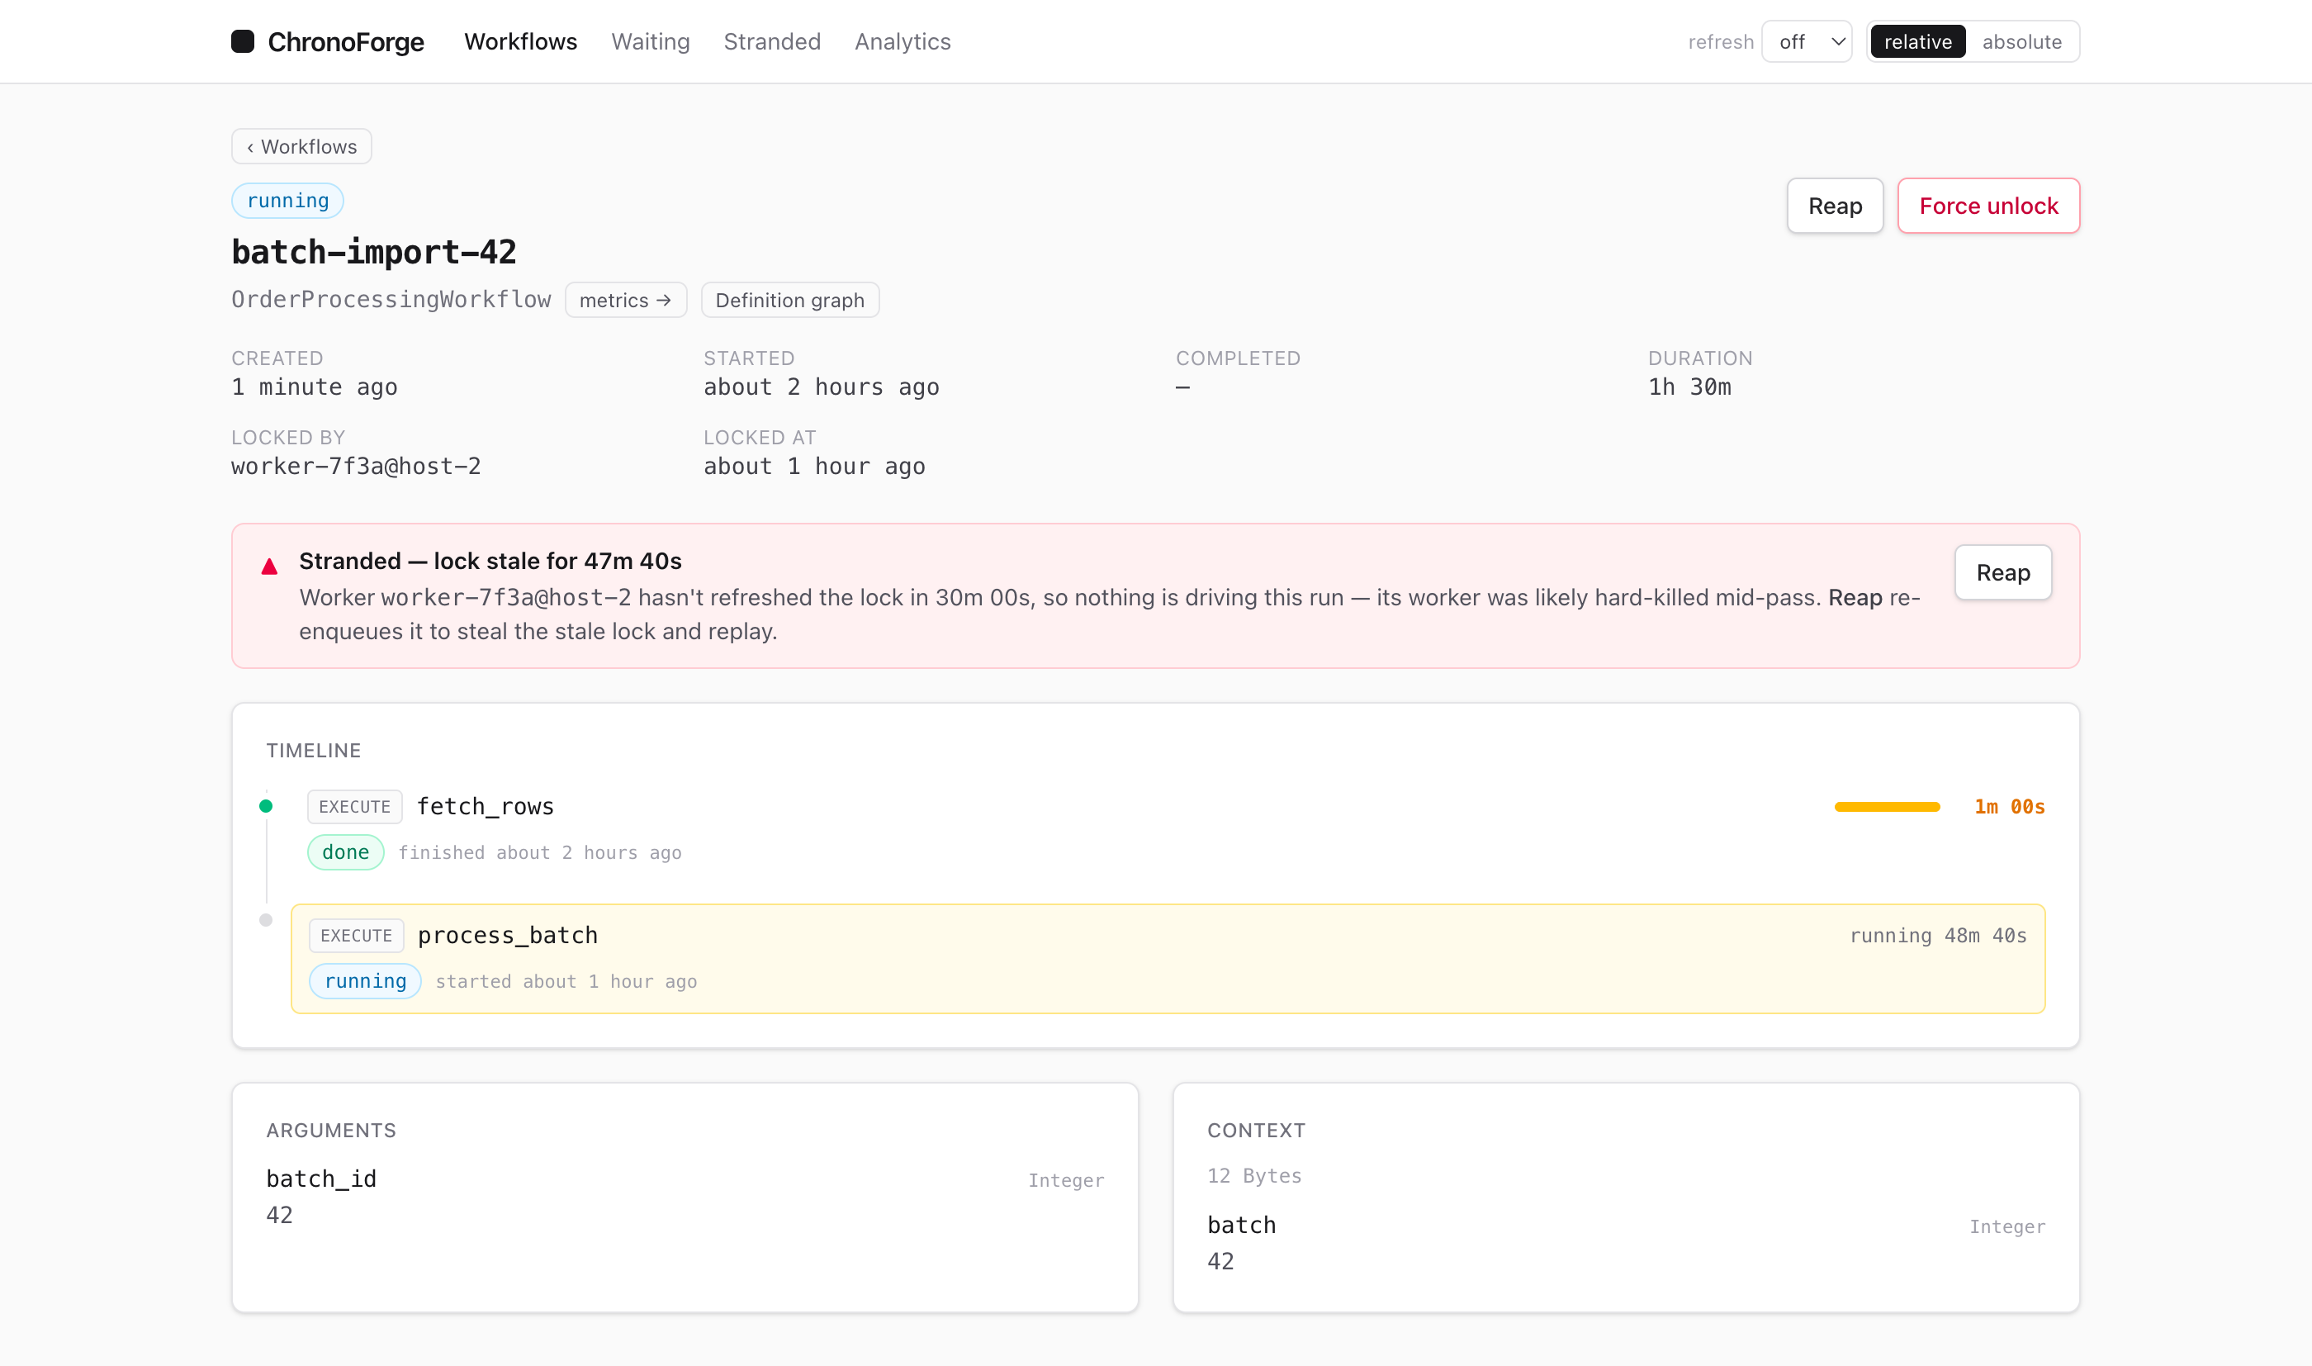Click the fetch_rows duration progress bar
This screenshot has height=1366, width=2312.
coord(1887,806)
